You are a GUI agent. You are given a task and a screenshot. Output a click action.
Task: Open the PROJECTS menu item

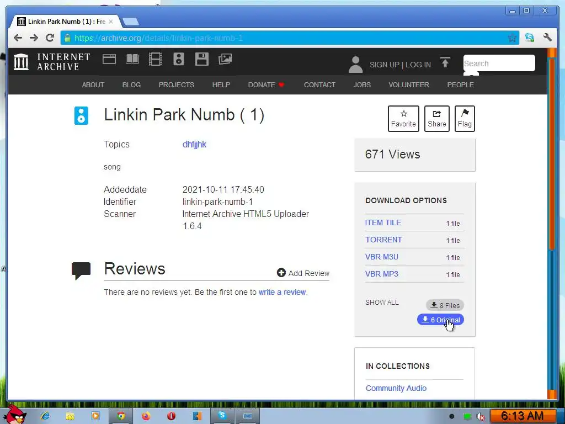(177, 84)
